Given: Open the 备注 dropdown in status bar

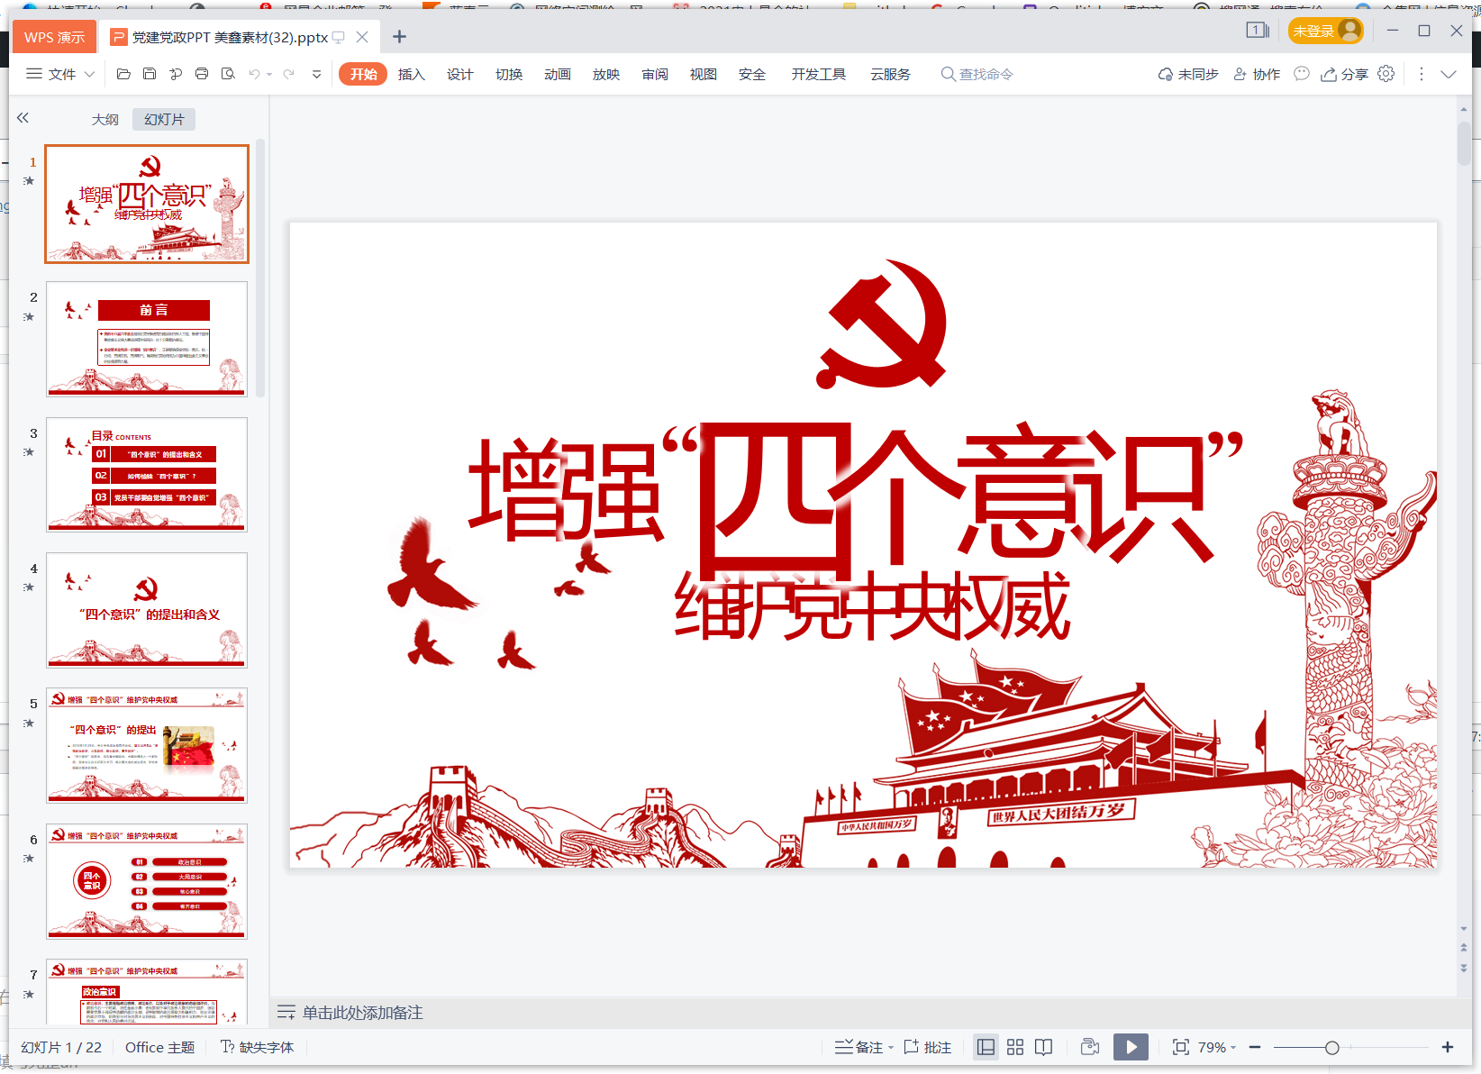Looking at the screenshot, I should click(x=891, y=1047).
